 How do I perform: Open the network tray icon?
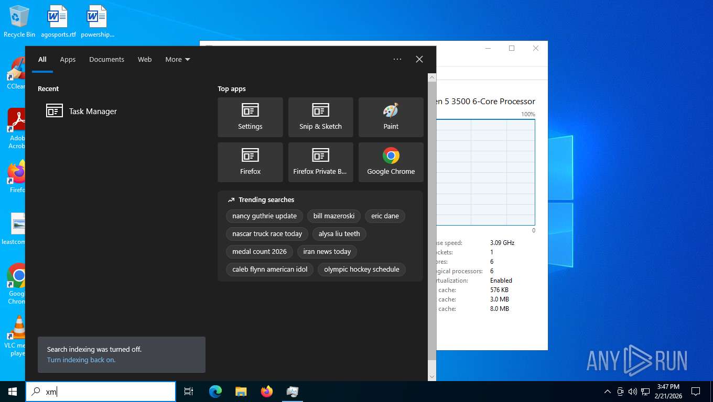pyautogui.click(x=645, y=392)
